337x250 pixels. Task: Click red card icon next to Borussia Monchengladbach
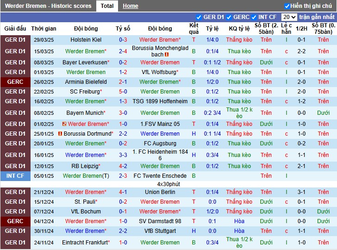[x=167, y=55]
